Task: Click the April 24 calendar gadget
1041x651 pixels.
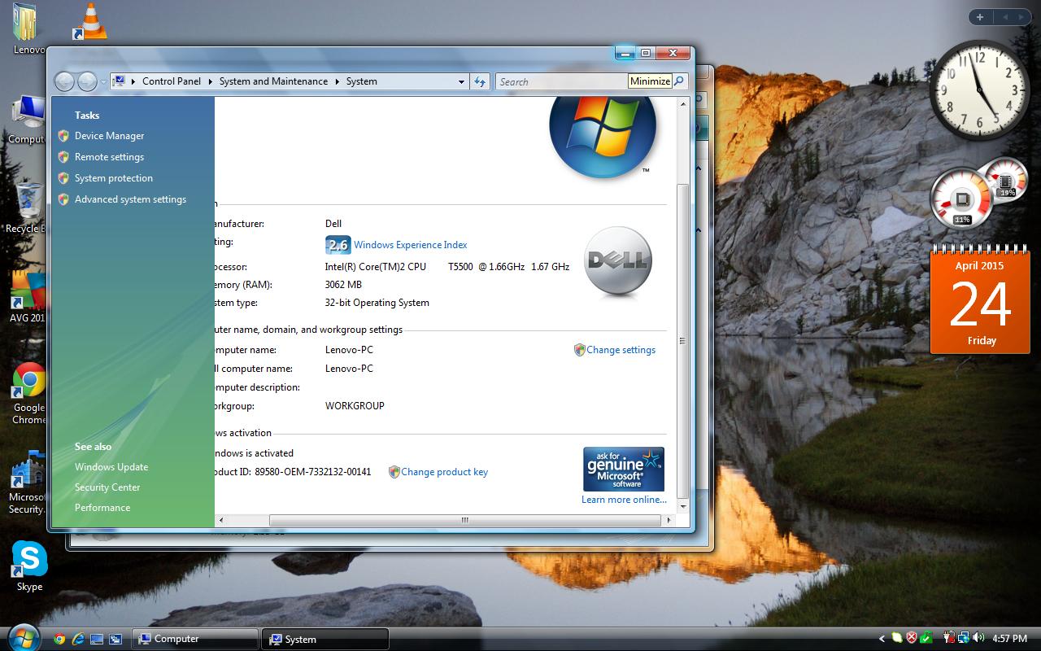Action: 981,299
